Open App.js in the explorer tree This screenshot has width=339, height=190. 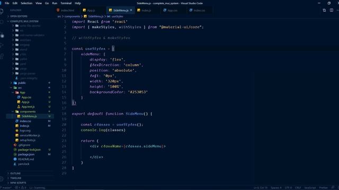click(x=25, y=102)
